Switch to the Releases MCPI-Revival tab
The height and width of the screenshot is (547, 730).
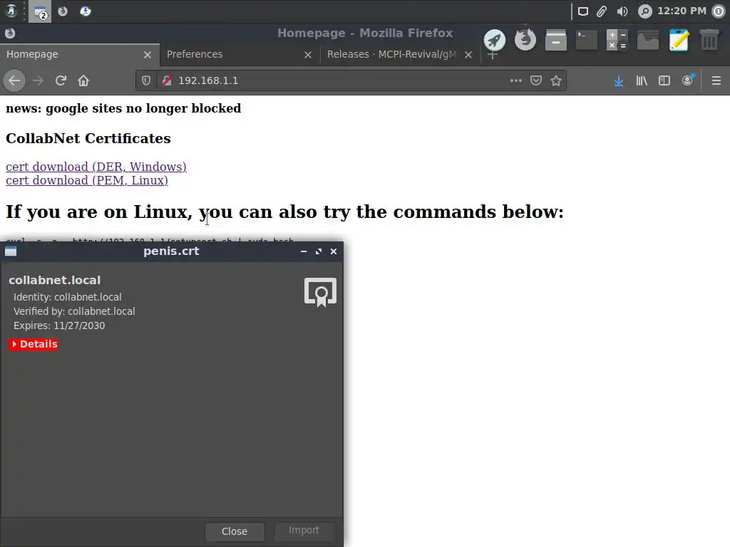tap(391, 54)
